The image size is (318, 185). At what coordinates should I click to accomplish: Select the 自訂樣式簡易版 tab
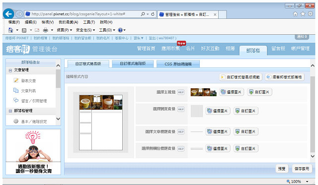tap(88, 64)
